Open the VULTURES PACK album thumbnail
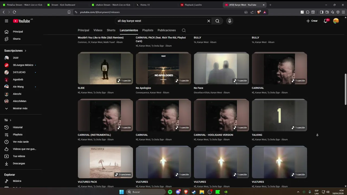 point(105,162)
